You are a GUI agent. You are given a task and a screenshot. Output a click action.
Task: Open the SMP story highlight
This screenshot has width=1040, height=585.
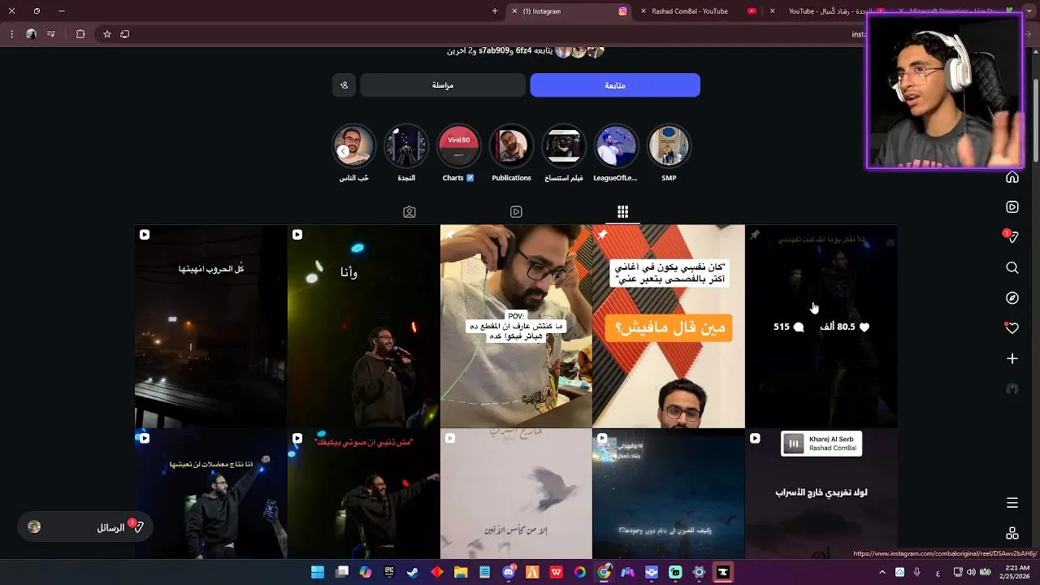coord(669,152)
